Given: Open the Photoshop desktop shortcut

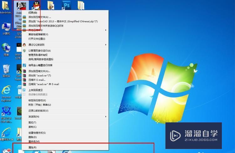Looking at the screenshot, I should pos(66,6).
